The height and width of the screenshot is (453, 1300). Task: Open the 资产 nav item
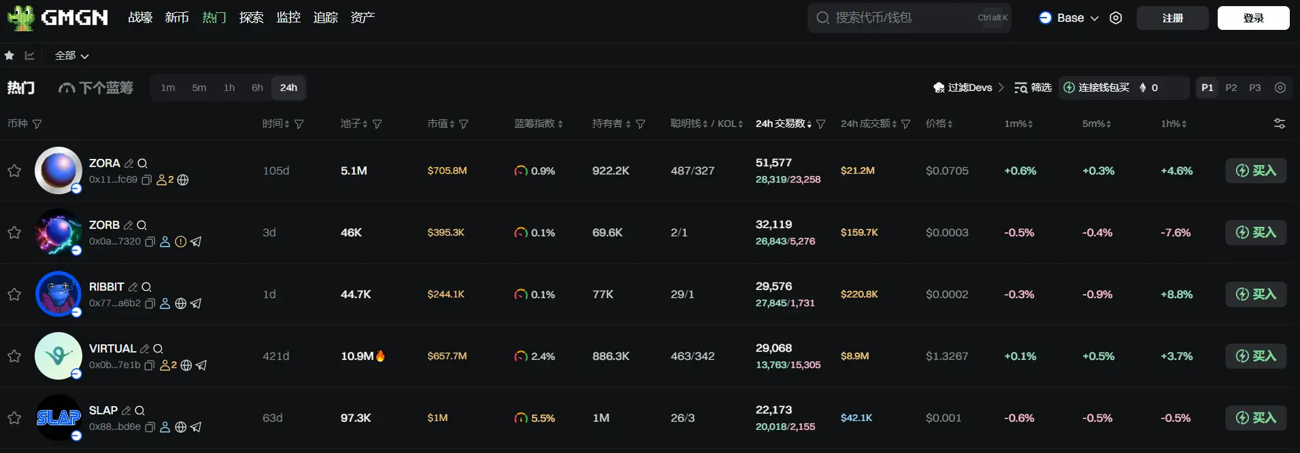tap(363, 18)
